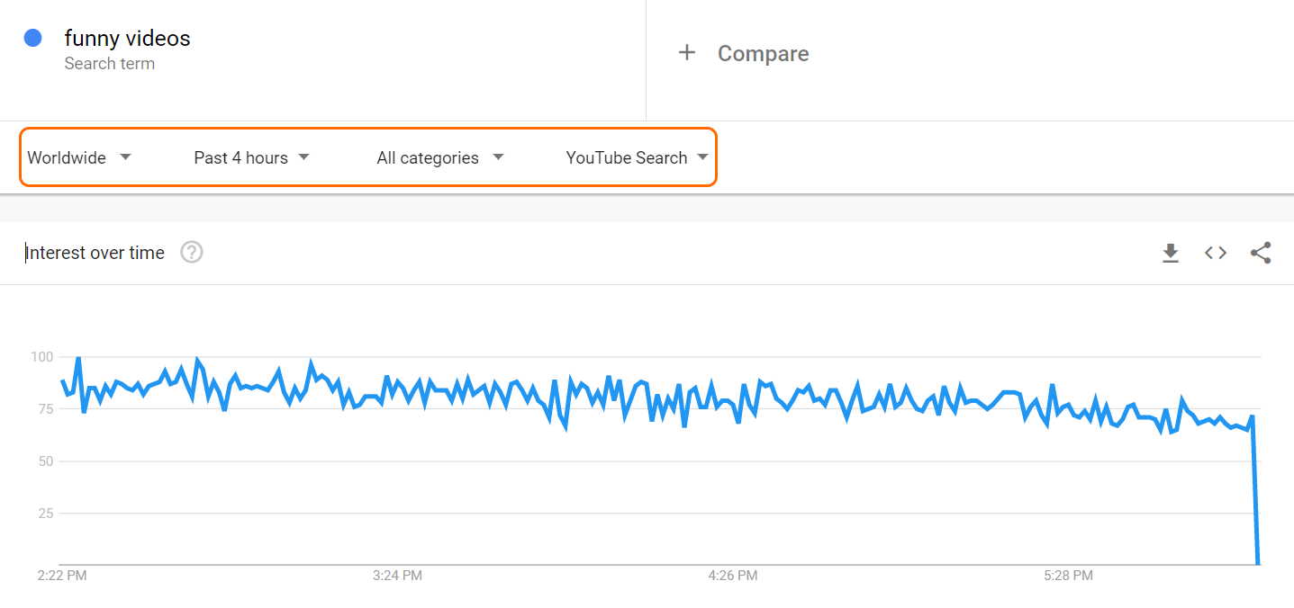Click the plus icon next to Compare
Viewport: 1294px width, 608px height.
pyautogui.click(x=687, y=53)
